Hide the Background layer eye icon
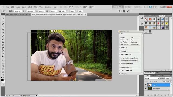Image resolution: width=173 pixels, height=97 pixels. pos(146,88)
